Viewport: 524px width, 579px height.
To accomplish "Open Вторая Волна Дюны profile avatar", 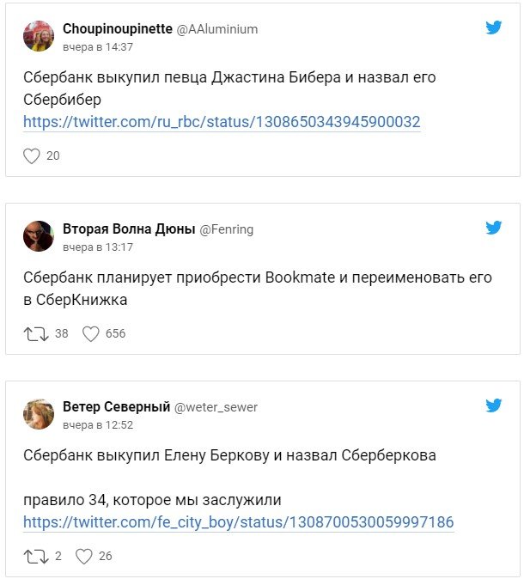I will click(38, 236).
